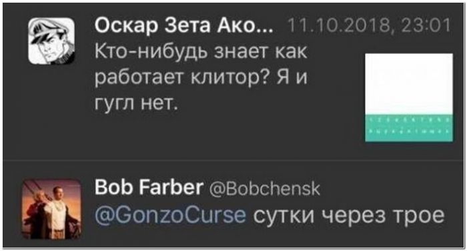
Task: Tap the white area of attached image
Action: pyautogui.click(x=409, y=83)
